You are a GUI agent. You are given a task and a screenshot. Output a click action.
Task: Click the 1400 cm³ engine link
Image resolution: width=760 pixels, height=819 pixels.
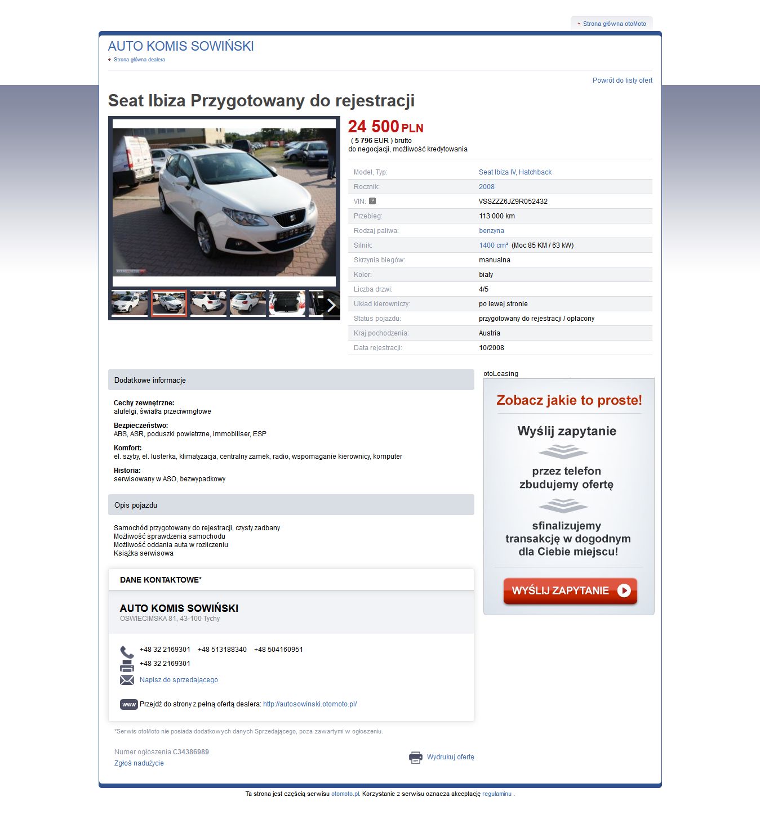tap(494, 245)
